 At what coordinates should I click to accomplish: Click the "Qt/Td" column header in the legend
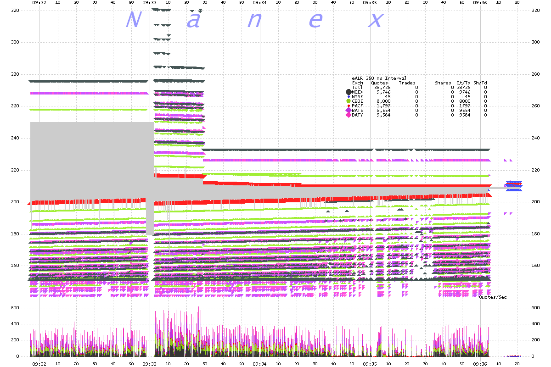[464, 83]
